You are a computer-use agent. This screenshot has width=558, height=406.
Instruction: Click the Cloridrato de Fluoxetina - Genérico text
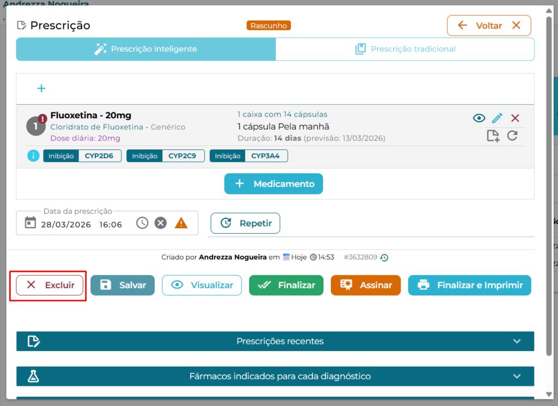118,126
